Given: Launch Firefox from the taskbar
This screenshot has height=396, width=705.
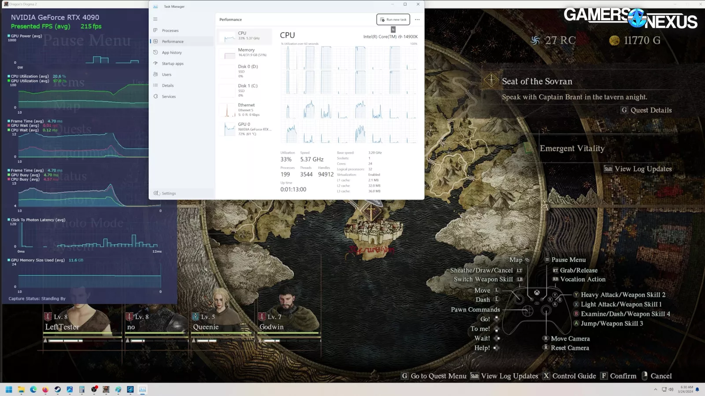Looking at the screenshot, I should 45,389.
